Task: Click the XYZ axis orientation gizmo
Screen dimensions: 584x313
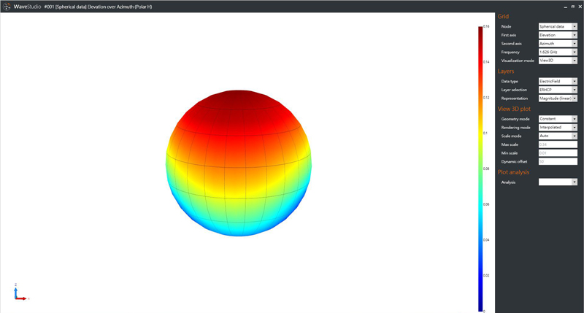Action: tap(20, 293)
